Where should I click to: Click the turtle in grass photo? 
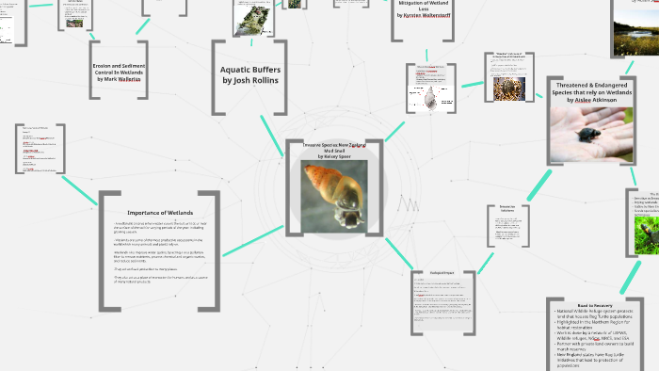point(647,235)
